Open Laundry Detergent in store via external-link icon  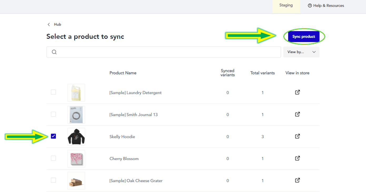297,92
